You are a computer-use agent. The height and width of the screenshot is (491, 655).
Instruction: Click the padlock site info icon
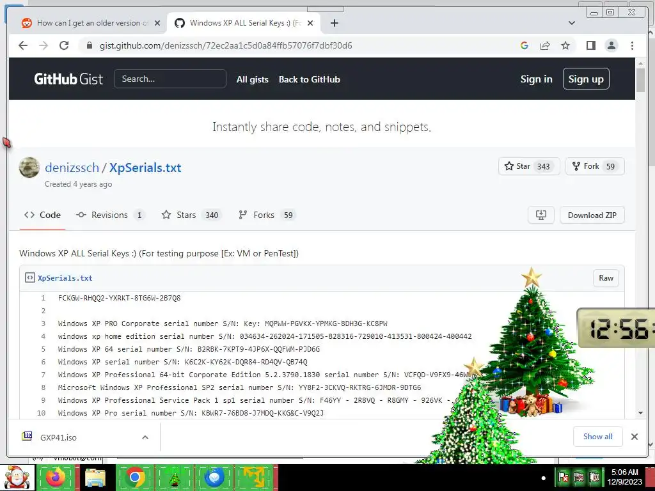[x=90, y=45]
